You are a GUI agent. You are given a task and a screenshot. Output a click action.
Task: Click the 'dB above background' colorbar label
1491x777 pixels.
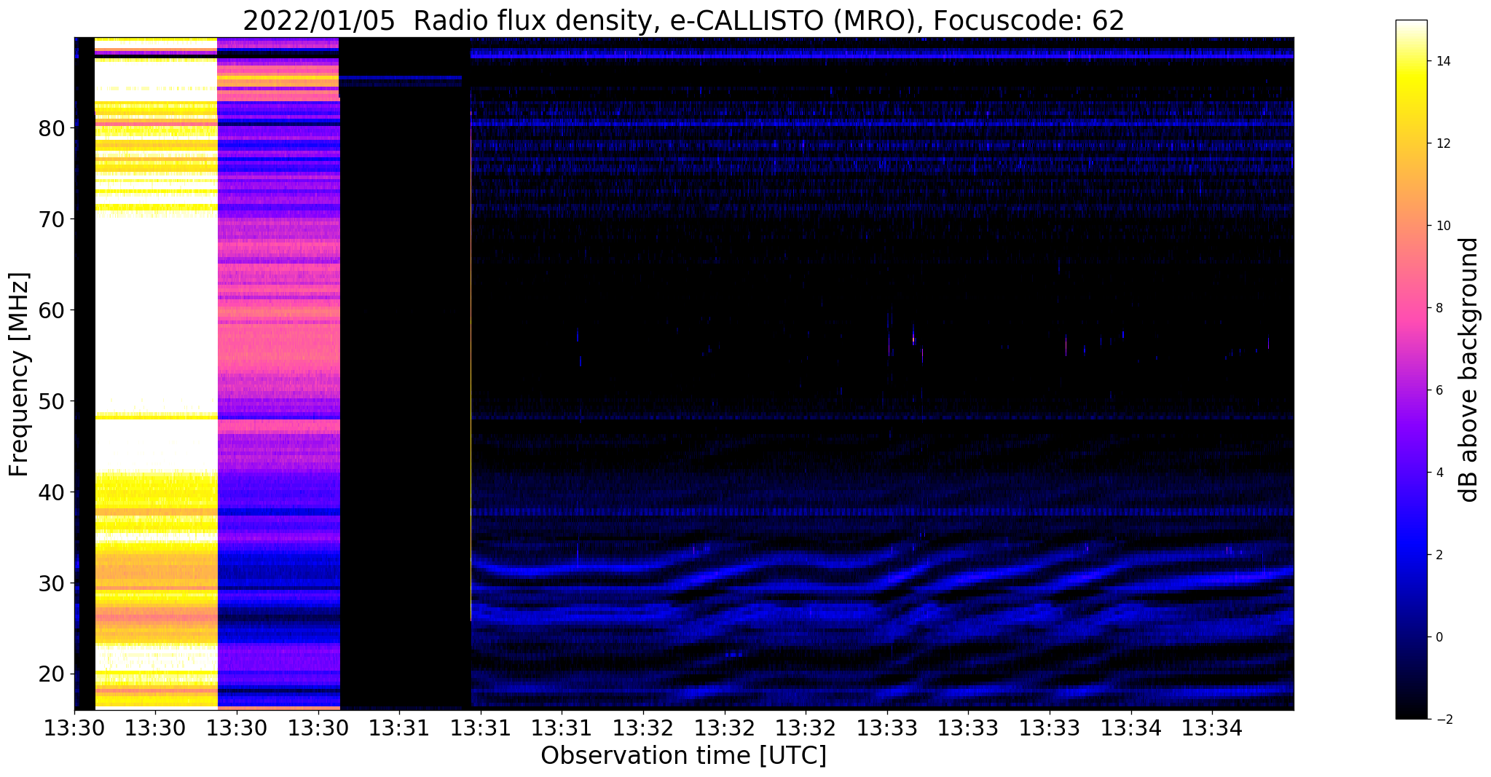click(1469, 369)
